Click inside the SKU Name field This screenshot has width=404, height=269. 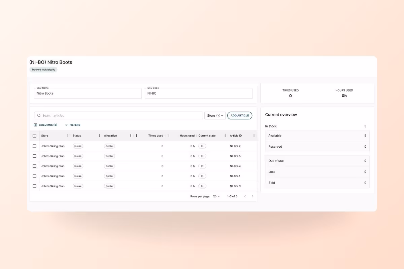click(x=88, y=93)
